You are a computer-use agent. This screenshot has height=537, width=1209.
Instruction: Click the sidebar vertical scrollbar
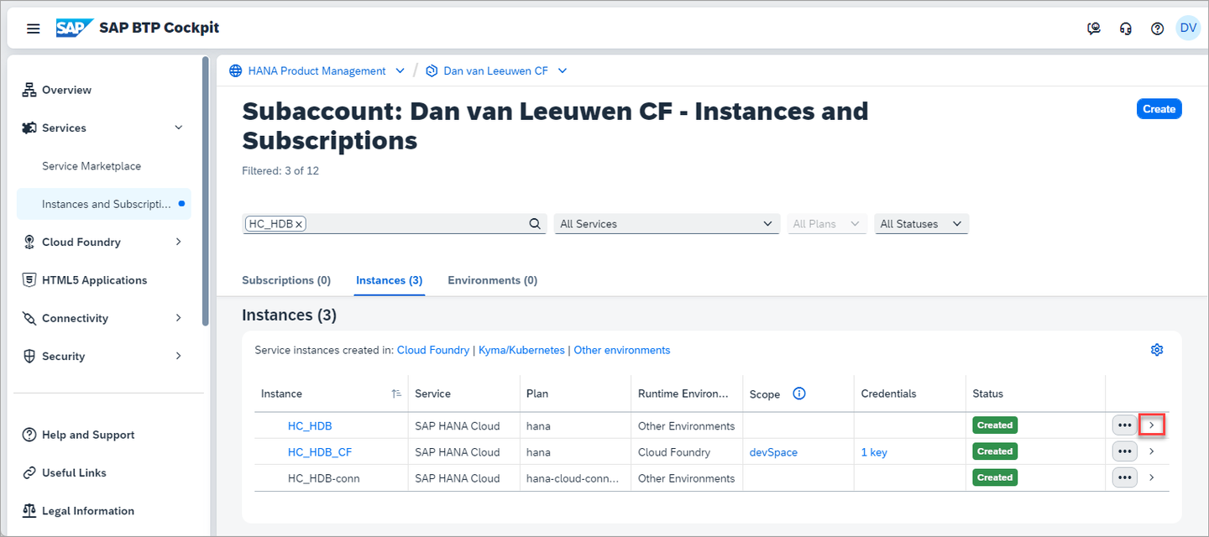[x=206, y=191]
